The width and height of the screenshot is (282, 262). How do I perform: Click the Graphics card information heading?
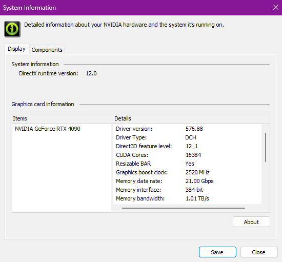coord(43,104)
